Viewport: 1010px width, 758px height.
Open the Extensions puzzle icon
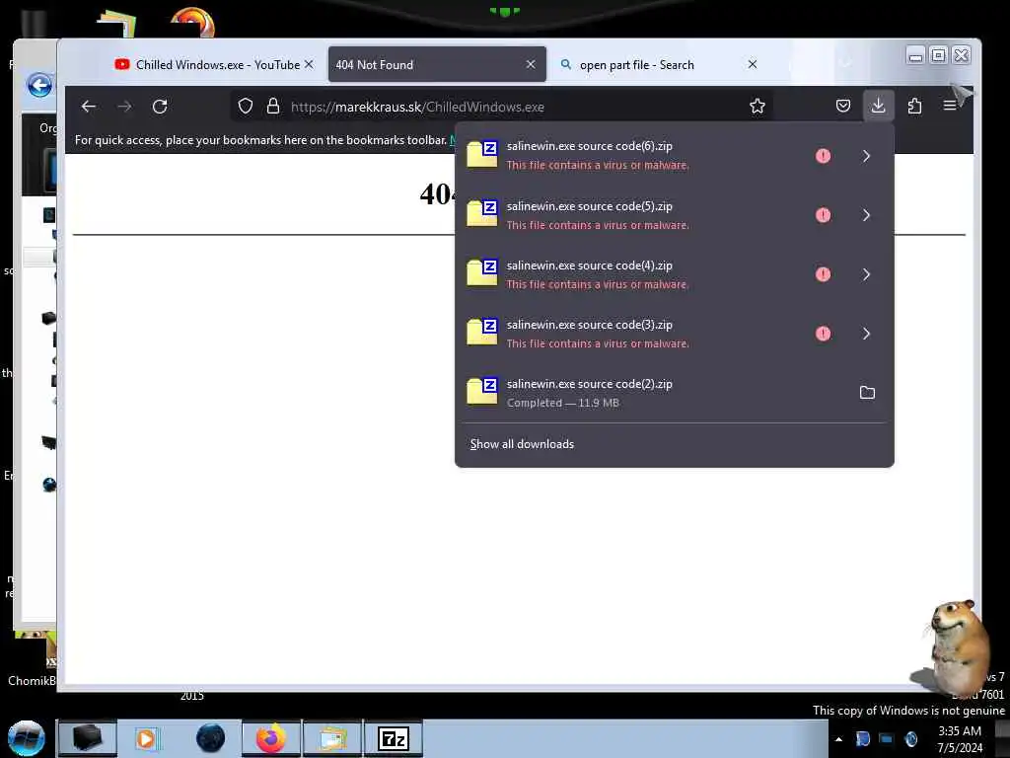pos(914,106)
